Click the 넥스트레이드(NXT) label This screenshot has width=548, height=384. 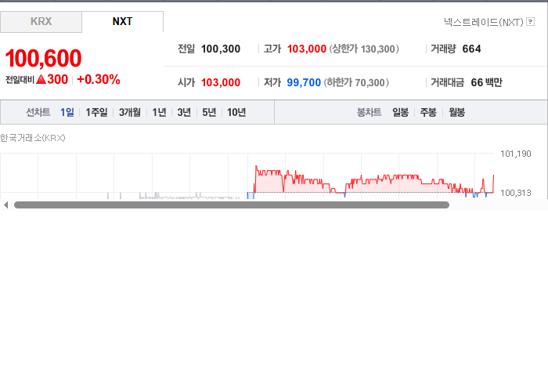click(x=484, y=22)
